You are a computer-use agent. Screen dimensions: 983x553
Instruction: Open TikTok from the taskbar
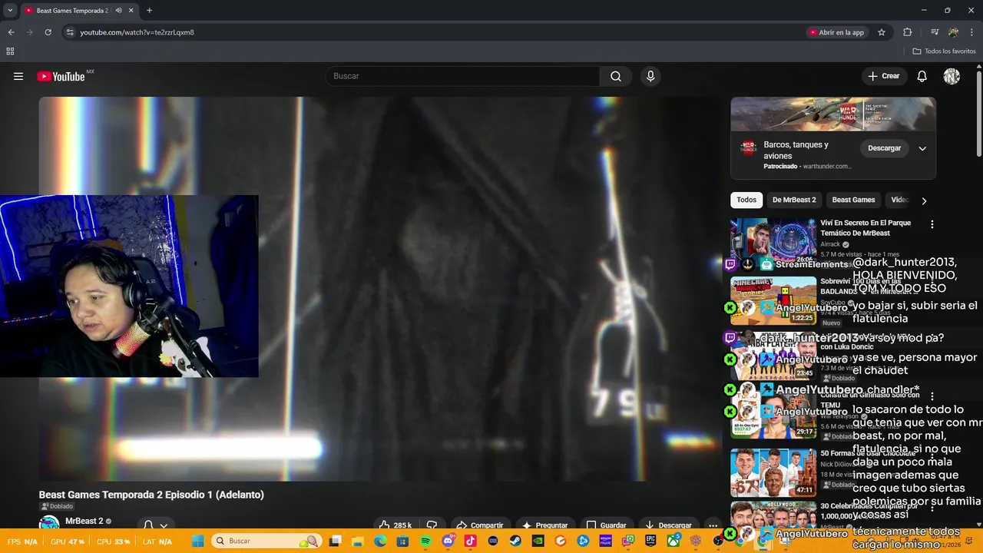click(x=470, y=541)
